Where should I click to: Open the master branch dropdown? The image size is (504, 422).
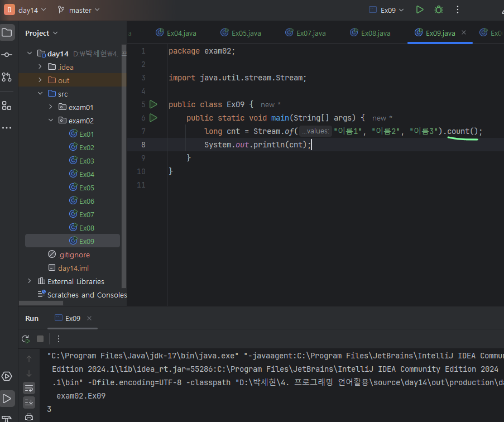point(79,10)
